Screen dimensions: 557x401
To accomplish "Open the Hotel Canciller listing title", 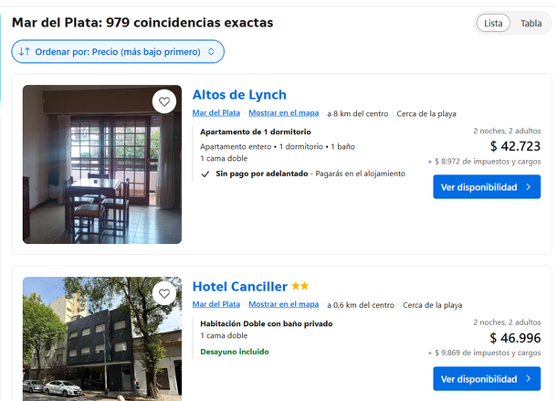I will pos(239,287).
